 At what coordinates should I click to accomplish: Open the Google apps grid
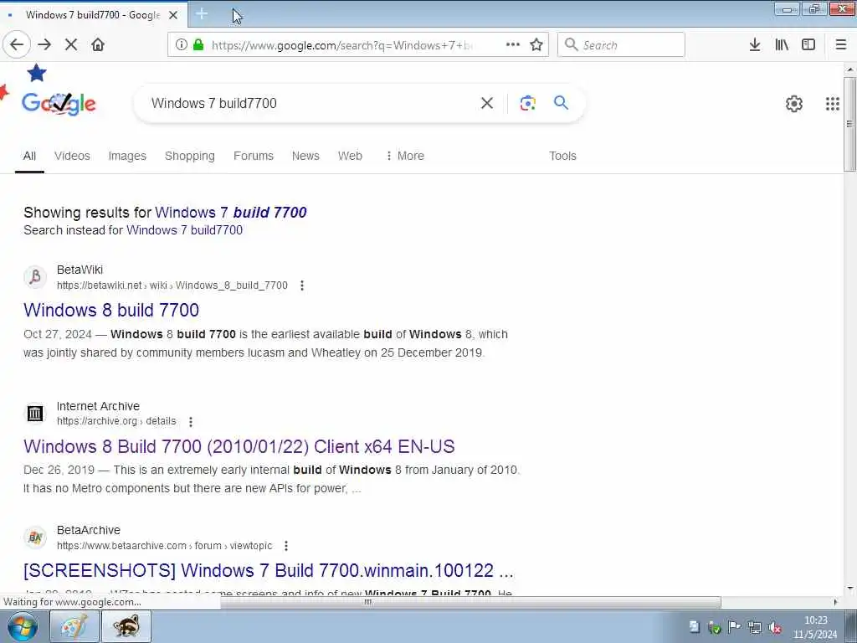(x=833, y=103)
